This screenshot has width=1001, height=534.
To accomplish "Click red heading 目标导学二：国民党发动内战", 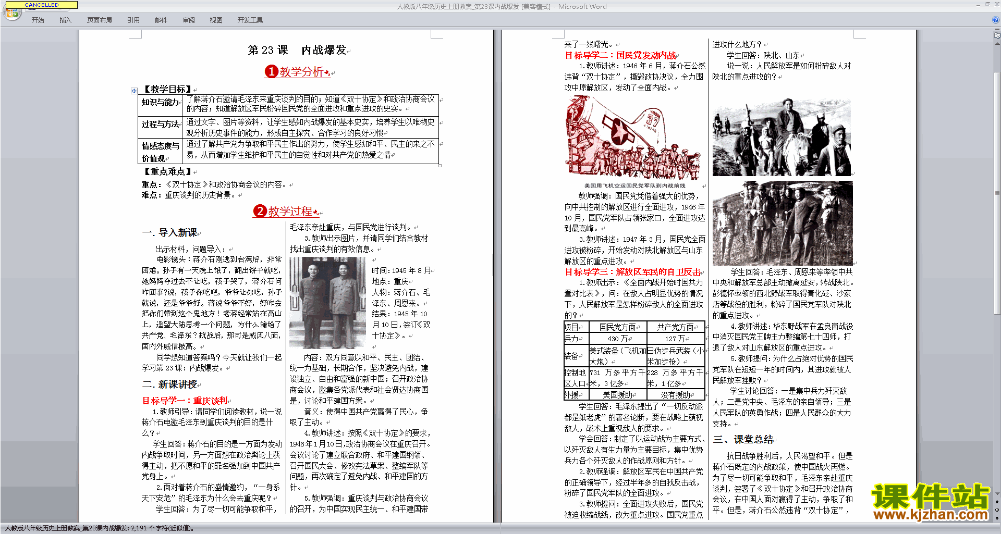I will click(x=620, y=55).
